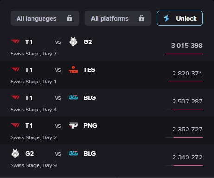
Task: Open the All languages dropdown
Action: tap(45, 18)
